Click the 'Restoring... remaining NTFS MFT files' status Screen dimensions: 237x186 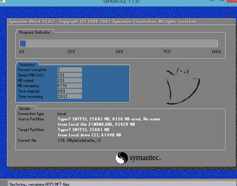click(39, 184)
